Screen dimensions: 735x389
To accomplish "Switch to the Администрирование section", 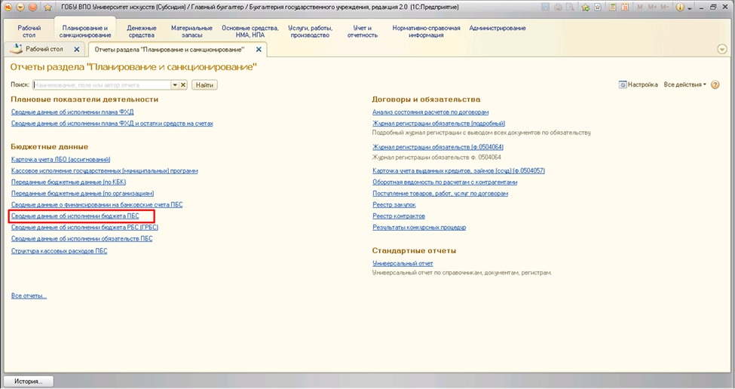I will tap(498, 29).
